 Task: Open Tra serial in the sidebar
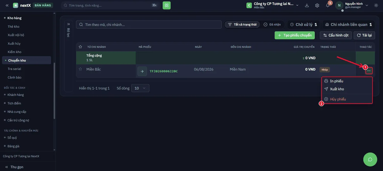[x=14, y=69]
